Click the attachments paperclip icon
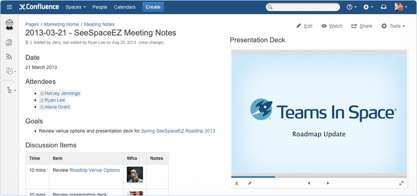This screenshot has width=417, height=196. (27, 42)
